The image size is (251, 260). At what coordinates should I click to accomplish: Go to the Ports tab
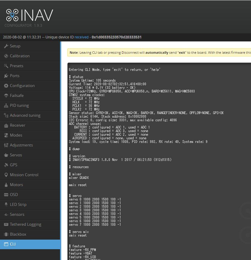(30, 76)
